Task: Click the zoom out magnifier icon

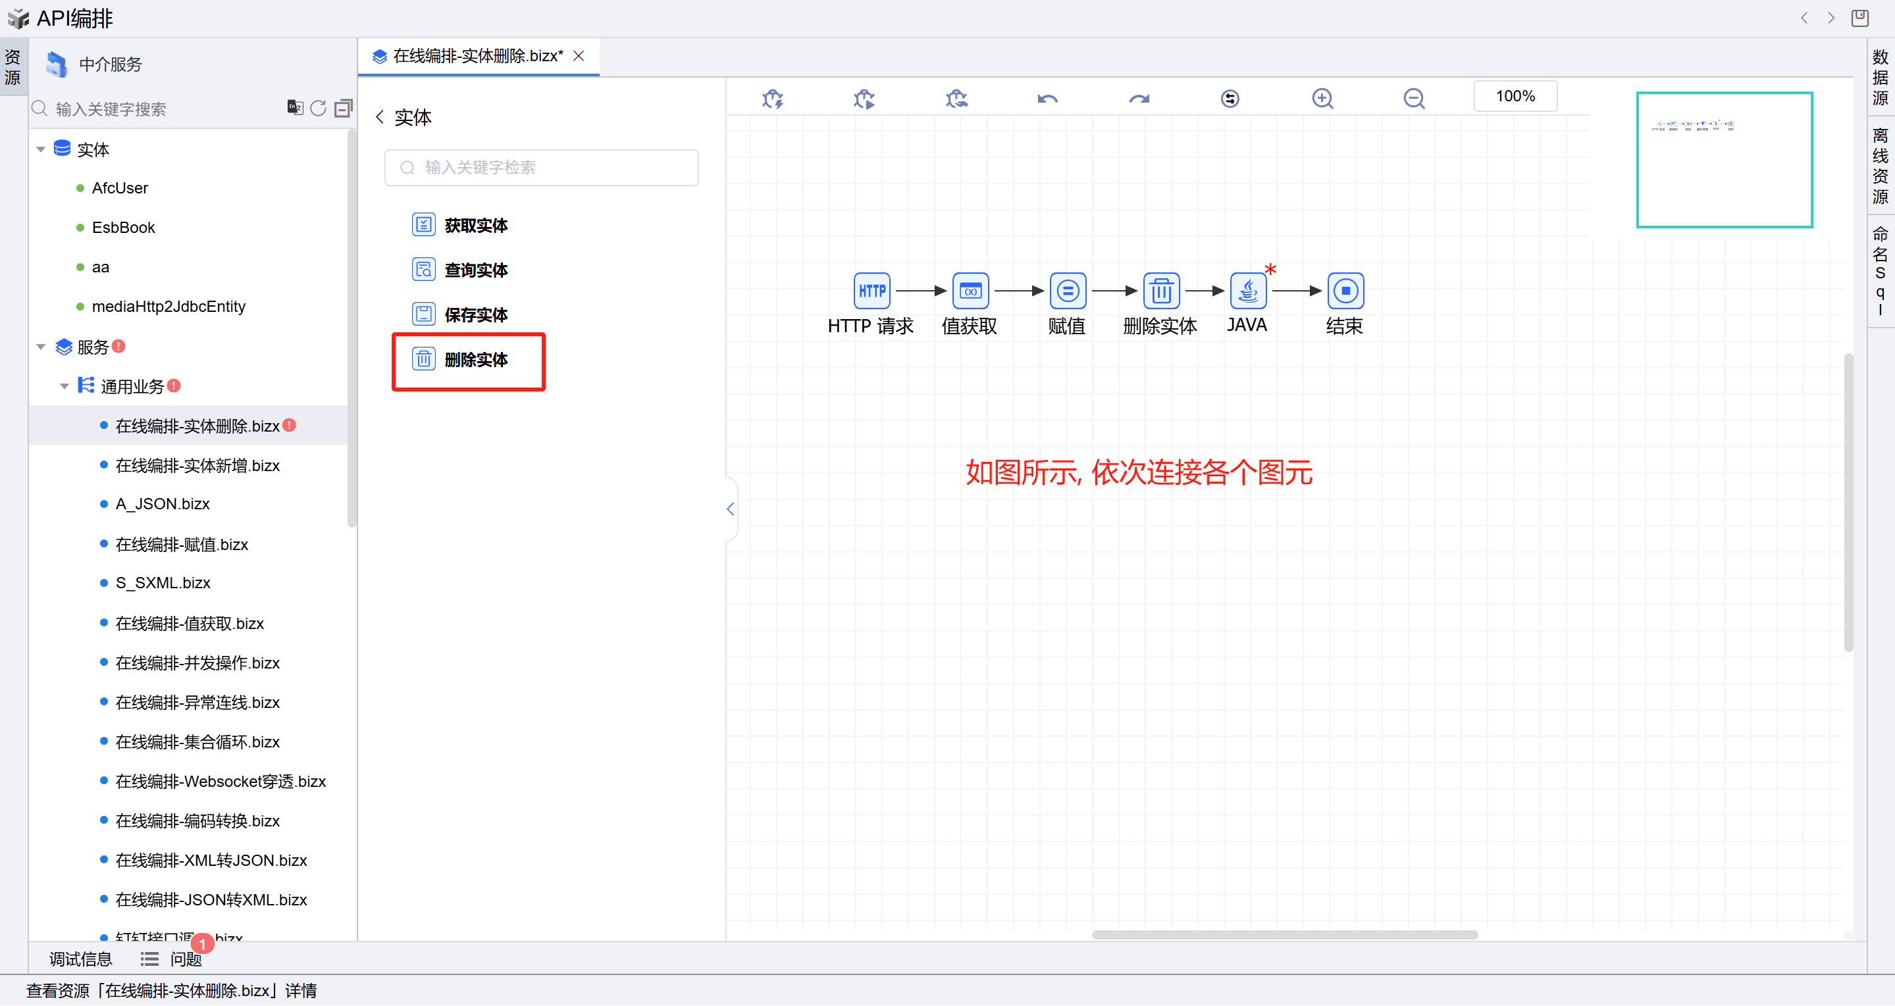Action: [x=1413, y=98]
